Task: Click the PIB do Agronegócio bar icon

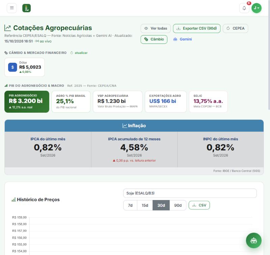Action: [6, 86]
